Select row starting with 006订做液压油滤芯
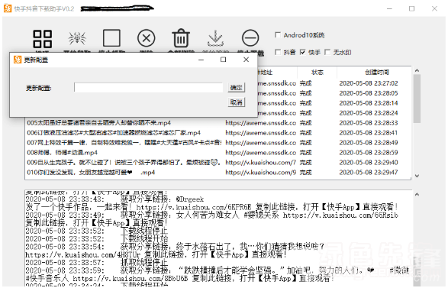Image resolution: width=448 pixels, height=288 pixels. point(218,133)
